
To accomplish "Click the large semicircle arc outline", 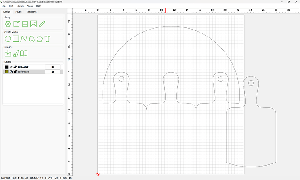I will pyautogui.click(x=171, y=26).
